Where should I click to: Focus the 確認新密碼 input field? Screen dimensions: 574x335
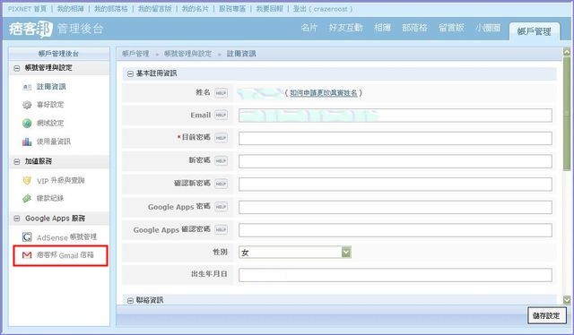pyautogui.click(x=396, y=185)
